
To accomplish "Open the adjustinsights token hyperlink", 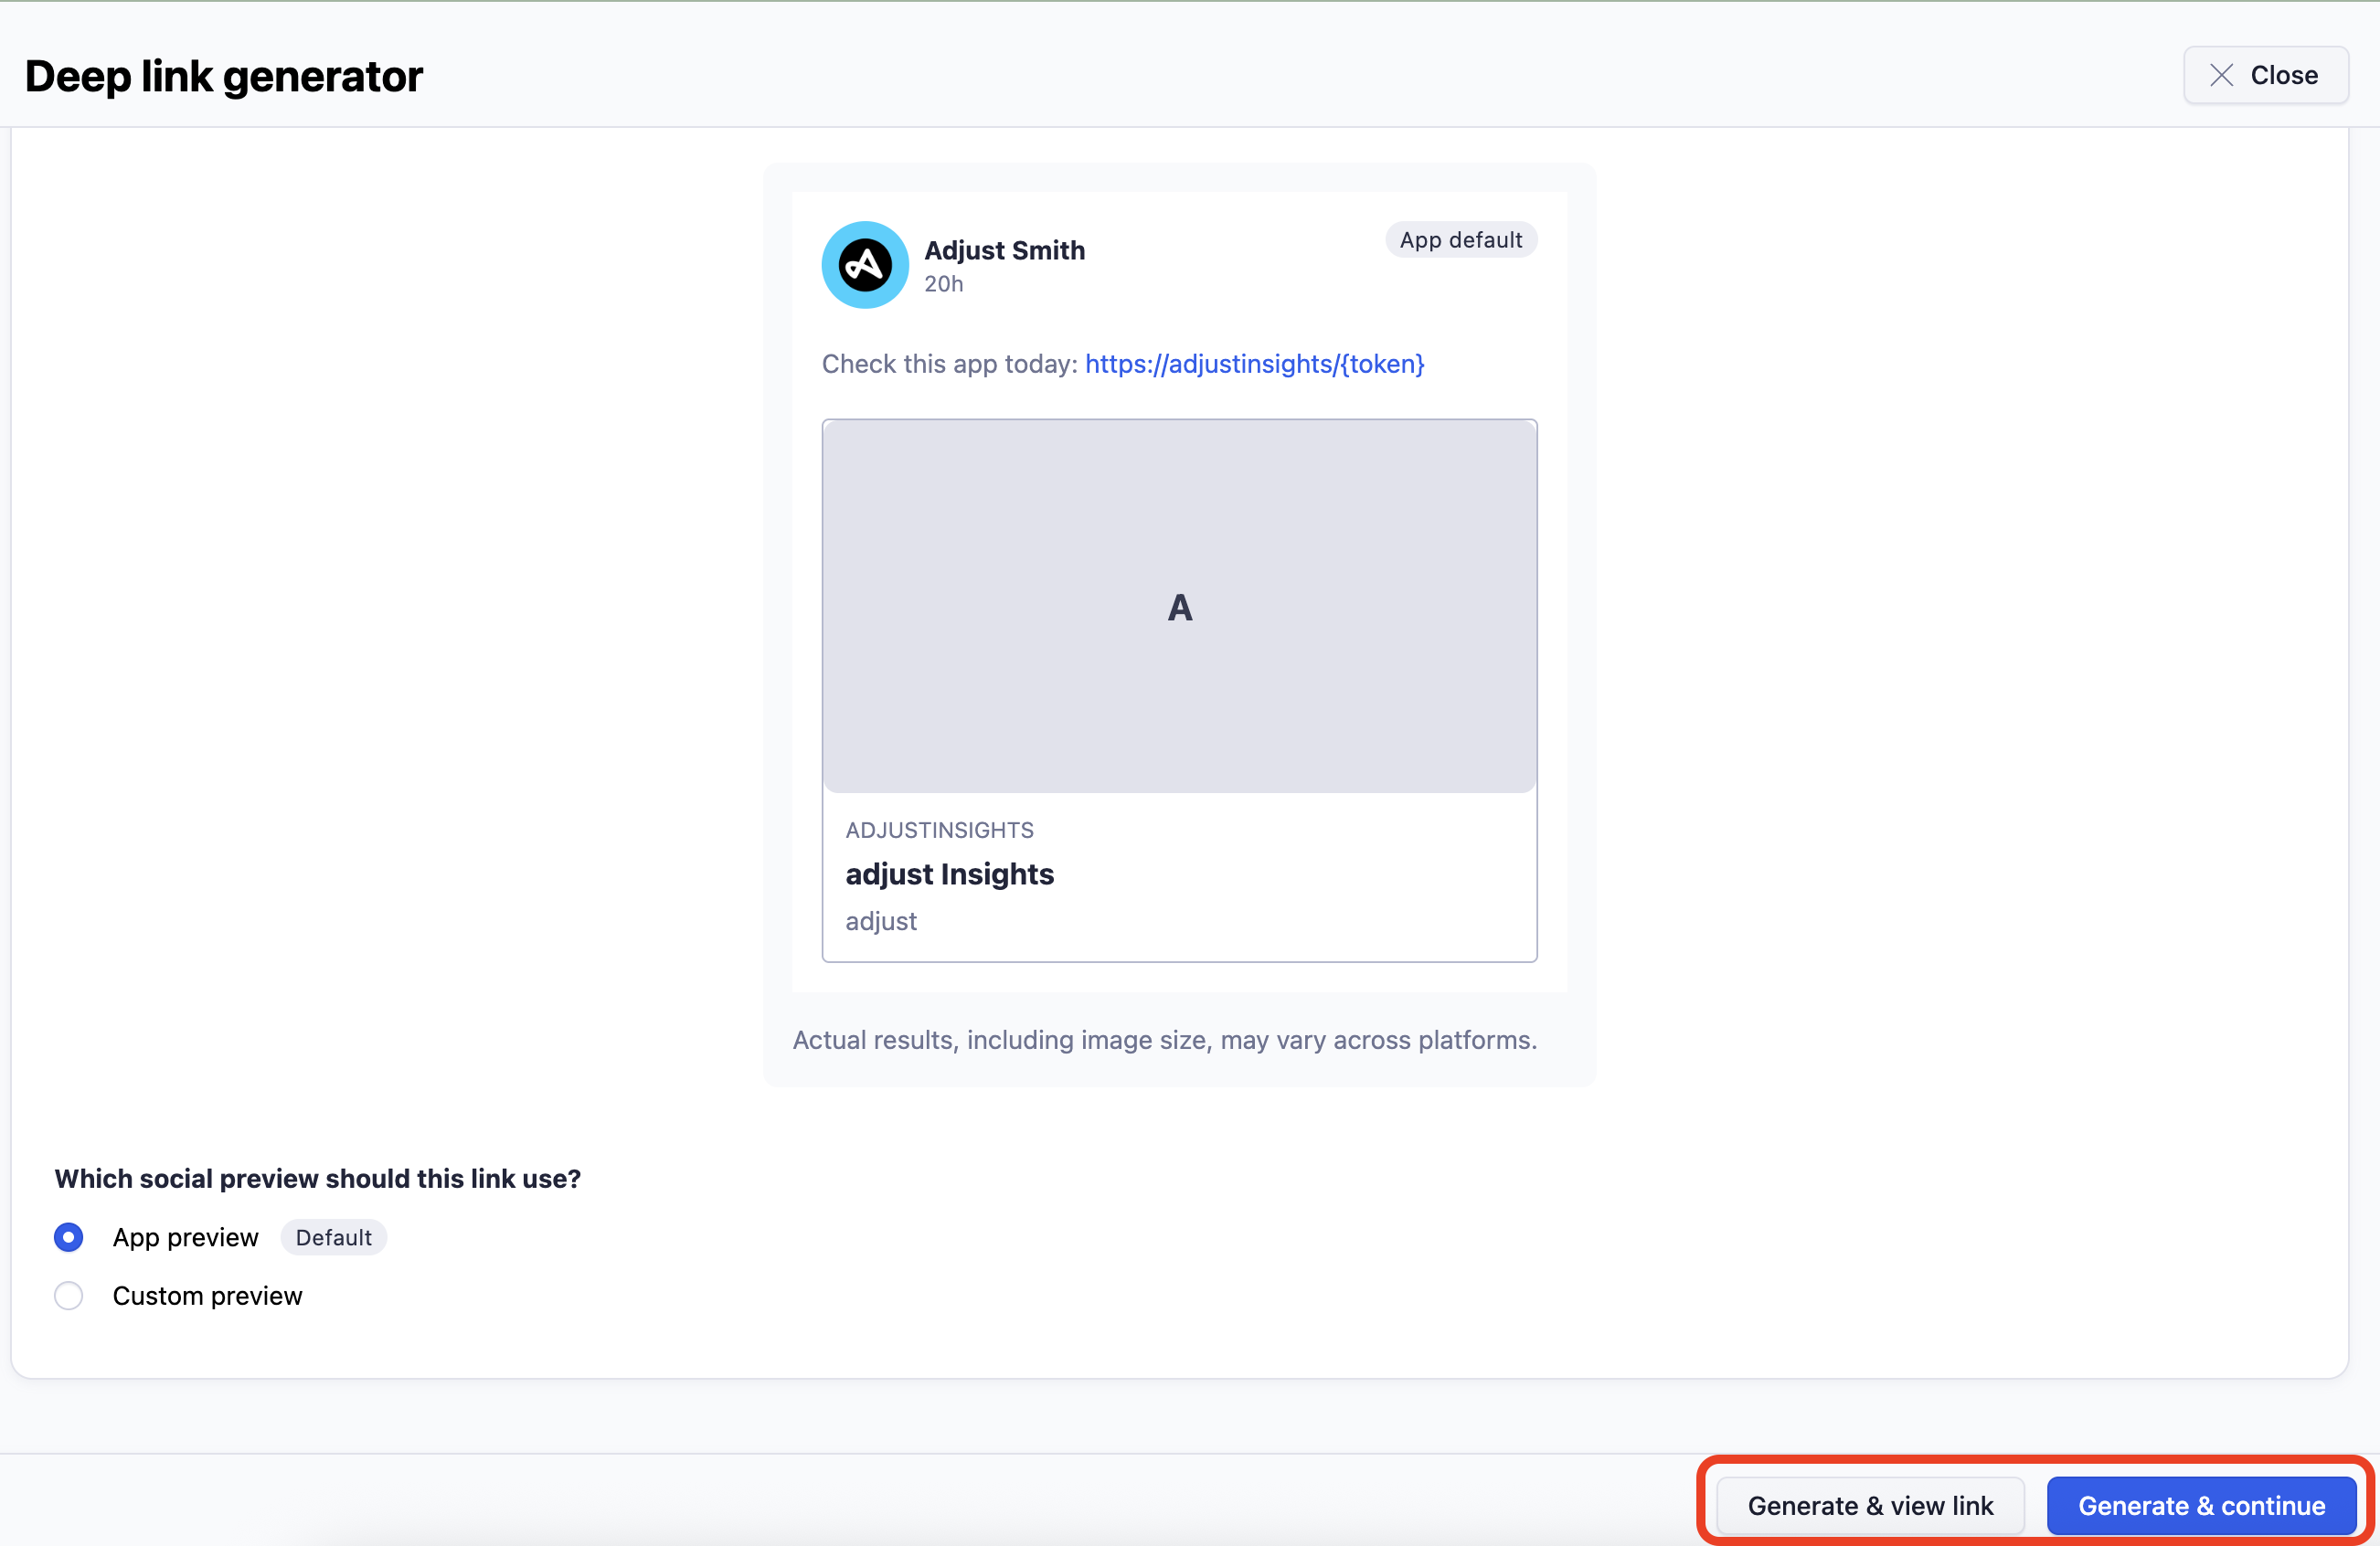I will [1254, 364].
